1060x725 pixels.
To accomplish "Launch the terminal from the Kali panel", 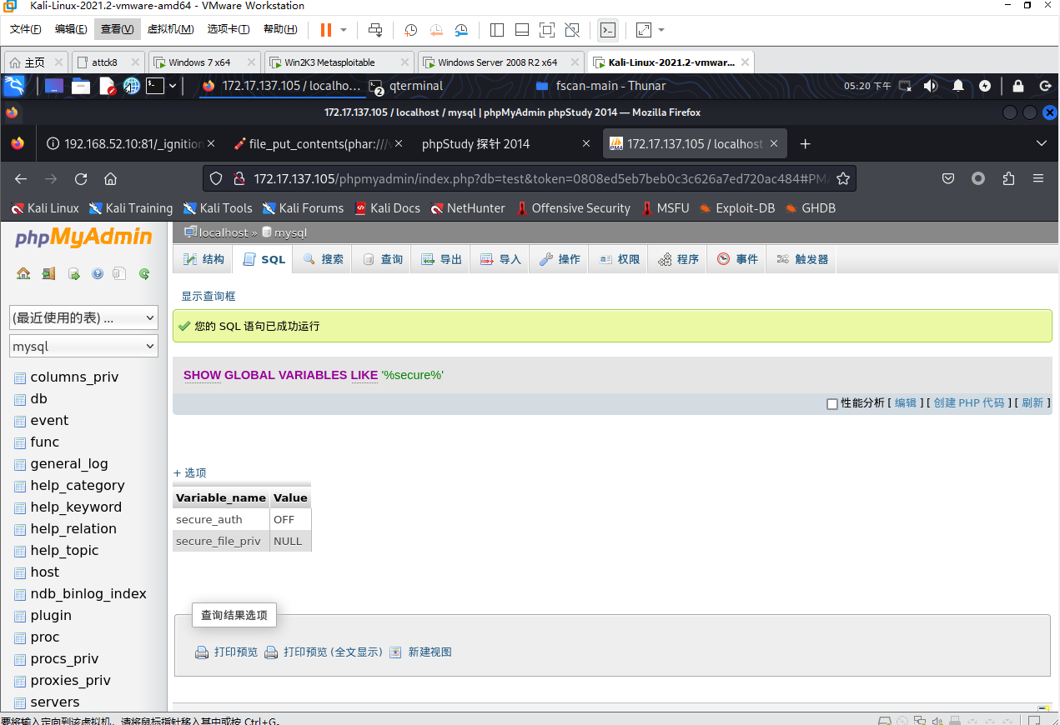I will 155,85.
